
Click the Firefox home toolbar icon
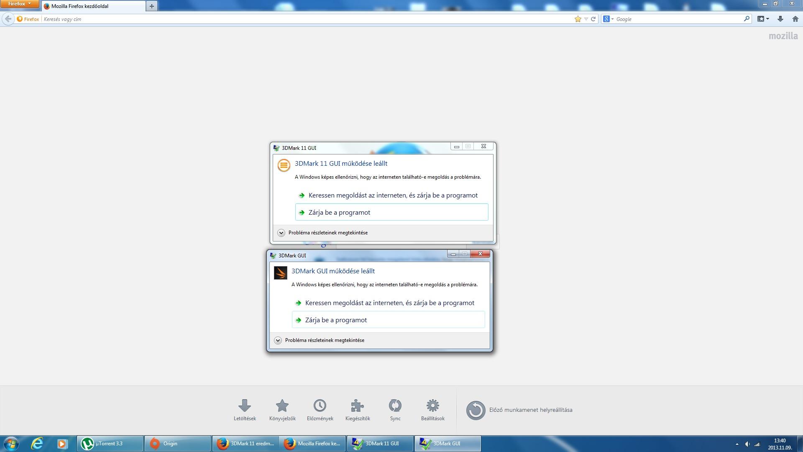click(x=795, y=19)
